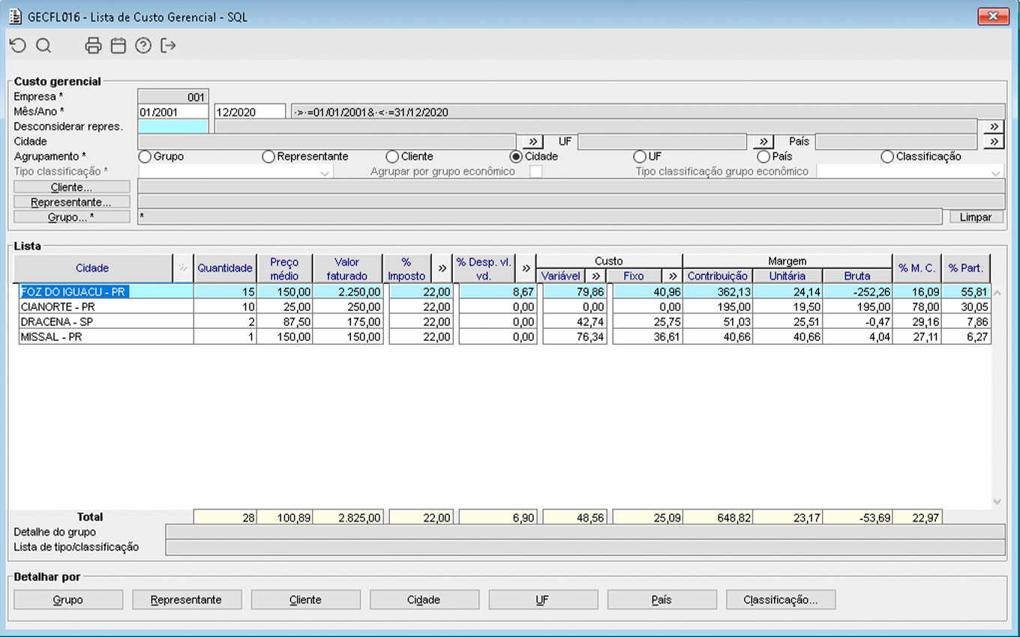Click the refresh/undo arrow toolbar icon
1020x637 pixels.
coord(18,46)
